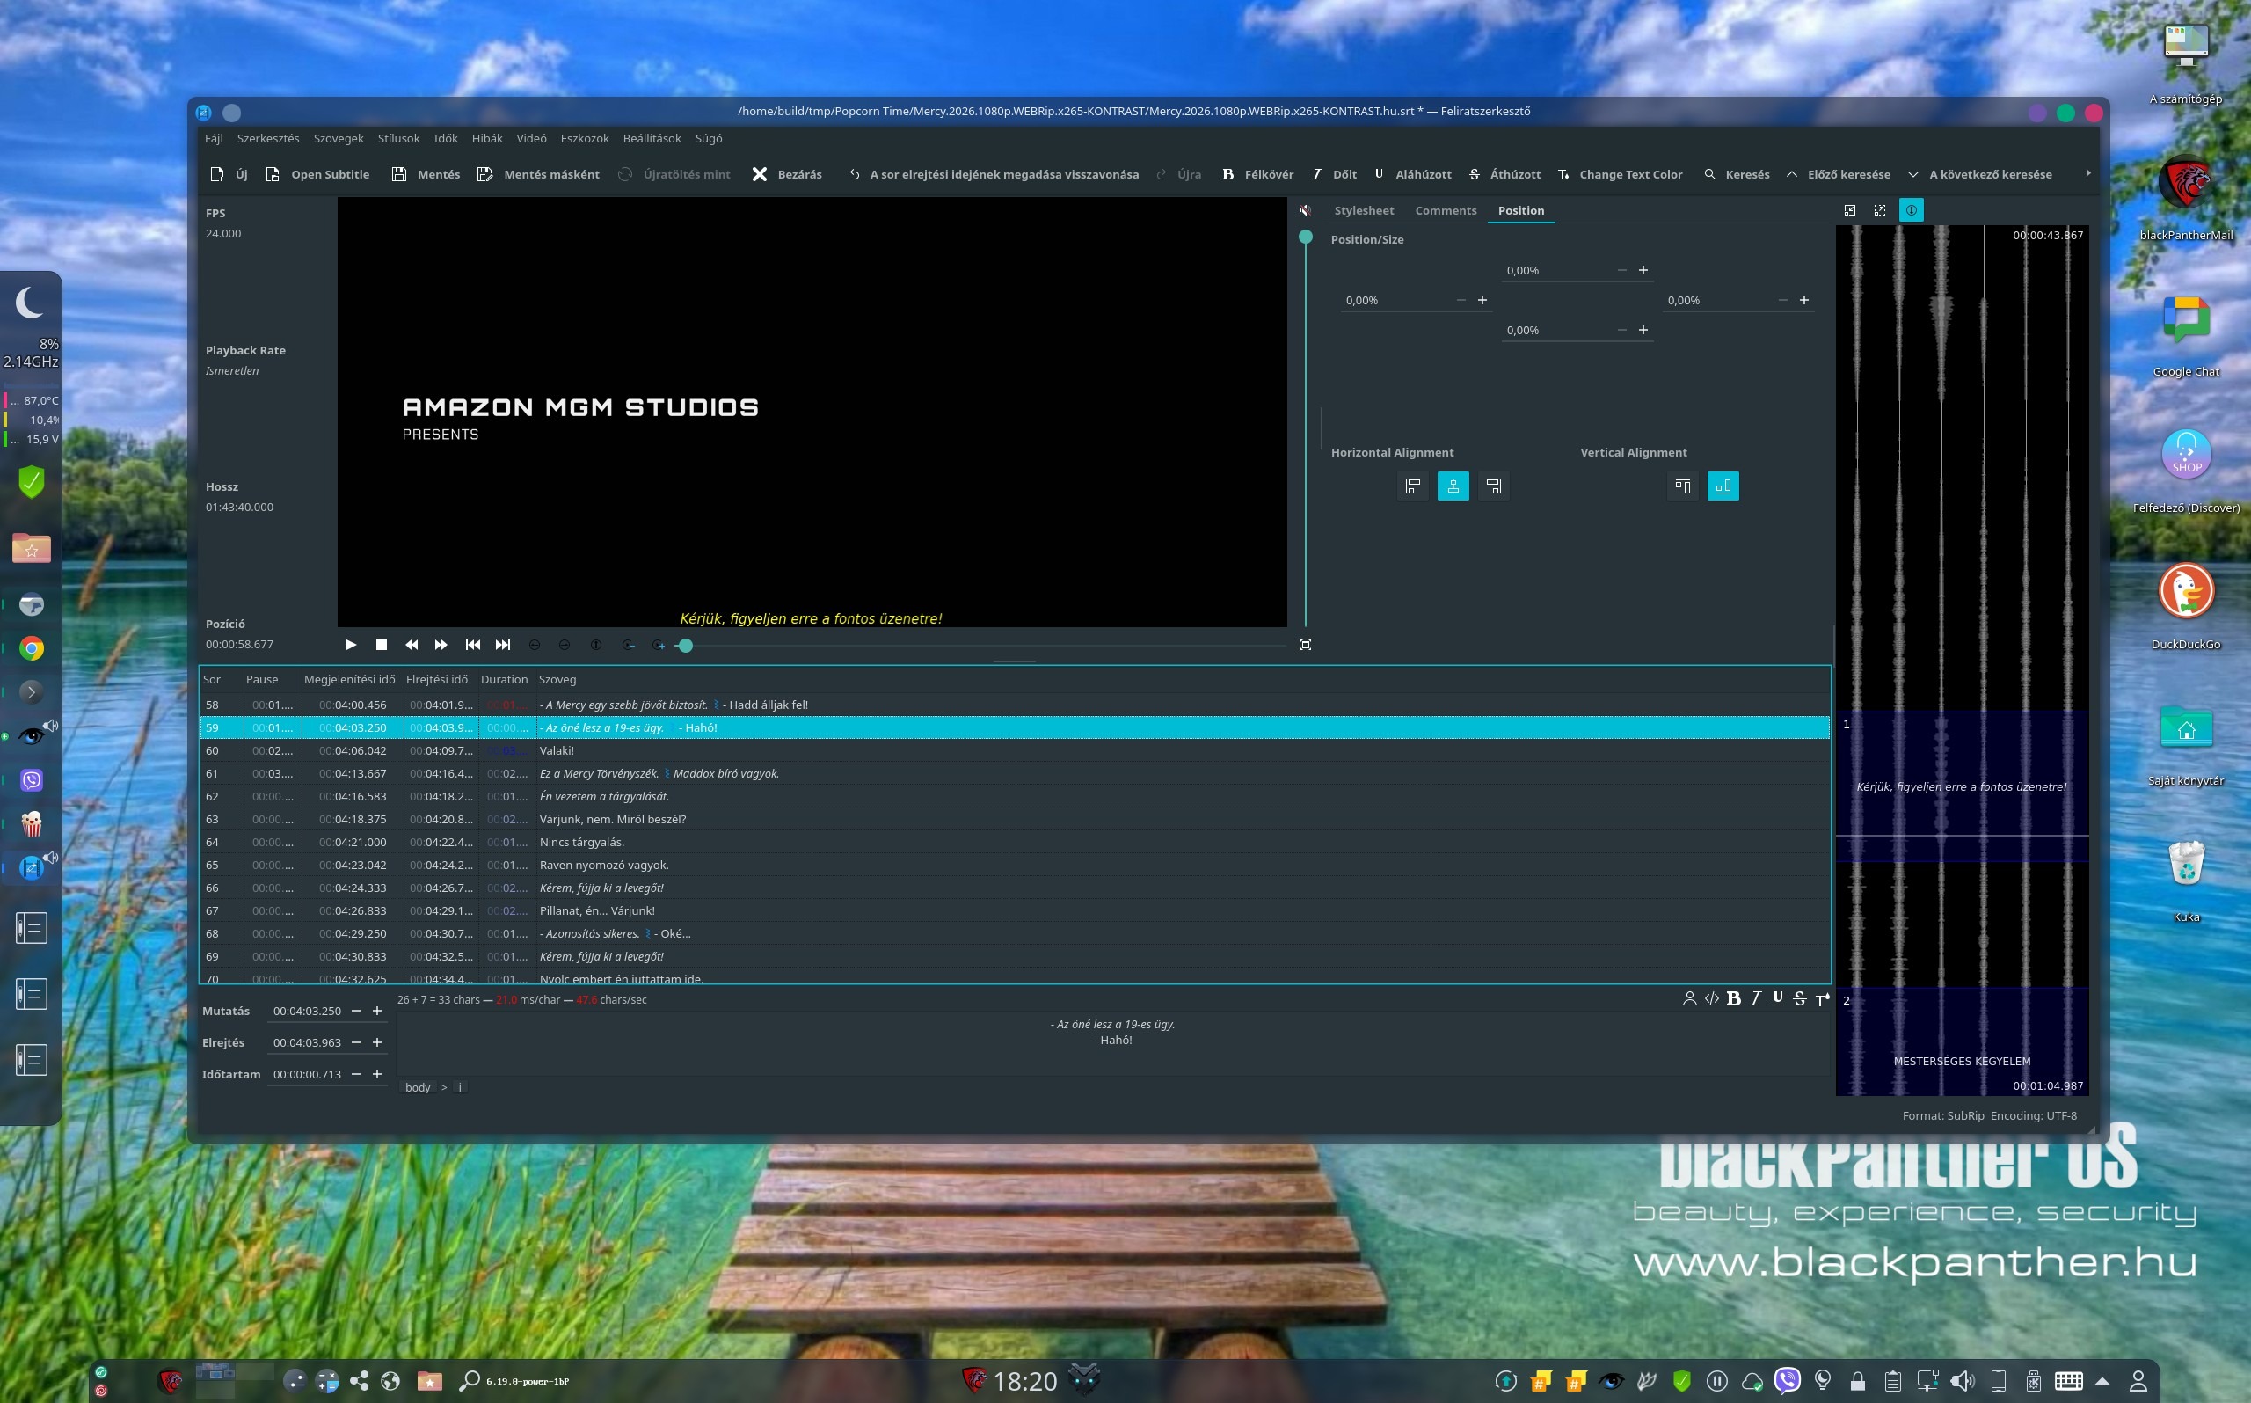Click the voice/speaker person icon in editor
The image size is (2251, 1403).
point(1689,999)
